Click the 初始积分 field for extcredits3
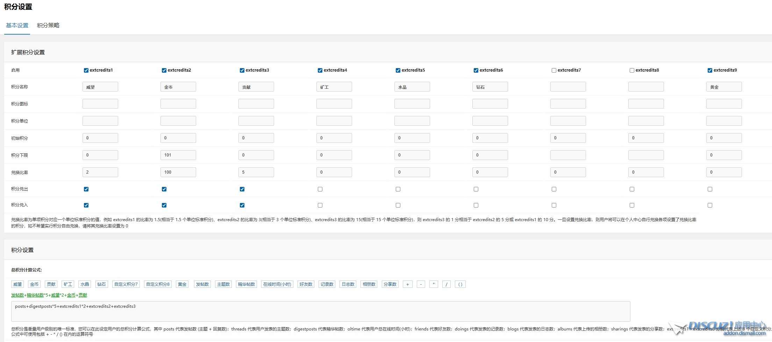This screenshot has width=772, height=342. [x=256, y=138]
